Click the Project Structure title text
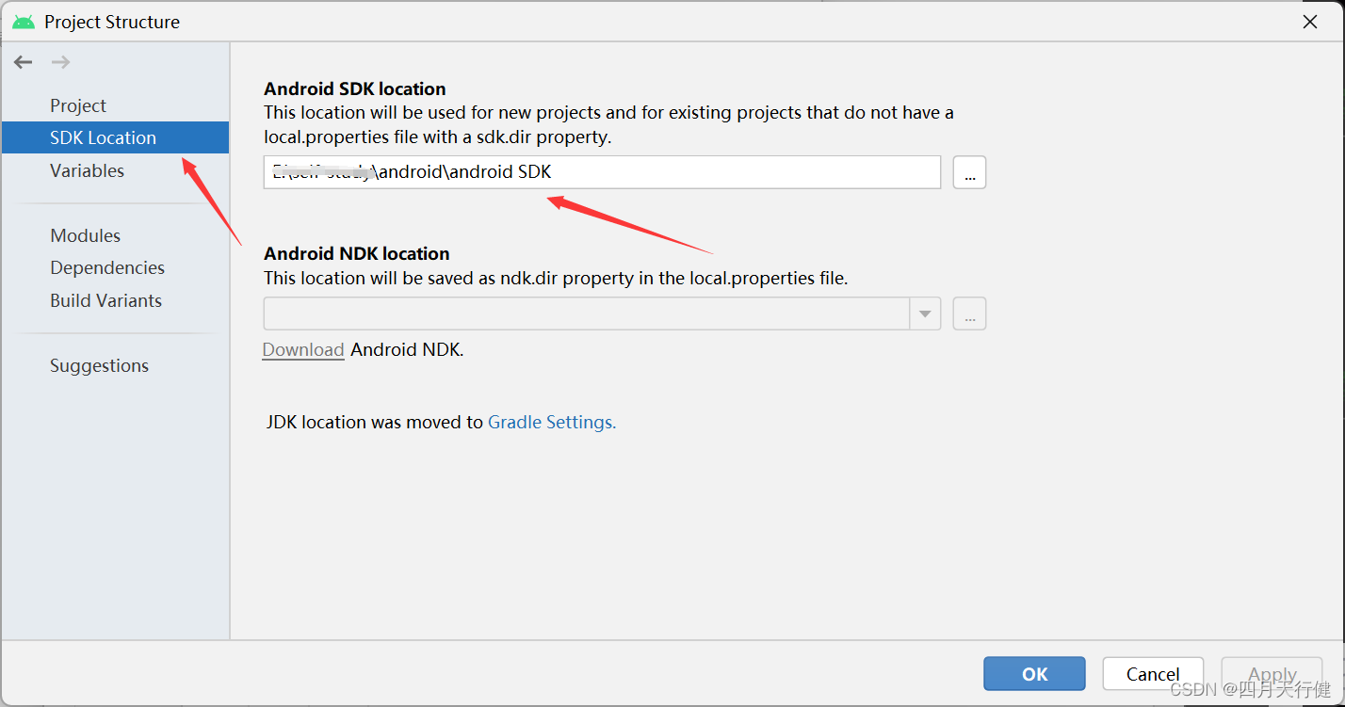The height and width of the screenshot is (707, 1345). click(x=112, y=22)
